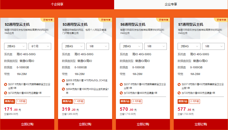Click the S2 card's 云硬盘1年 add-on icon
Screen dimensions: 228x130
tap(5, 93)
